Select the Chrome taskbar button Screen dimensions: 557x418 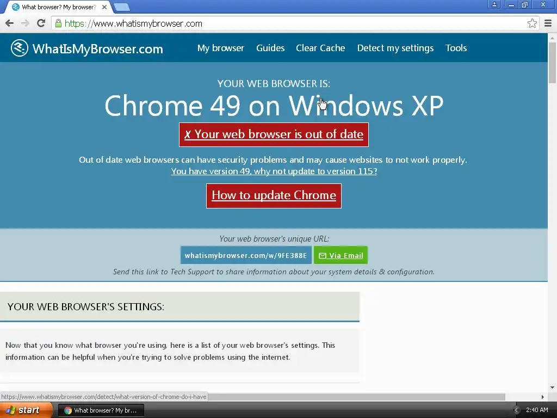pyautogui.click(x=101, y=410)
